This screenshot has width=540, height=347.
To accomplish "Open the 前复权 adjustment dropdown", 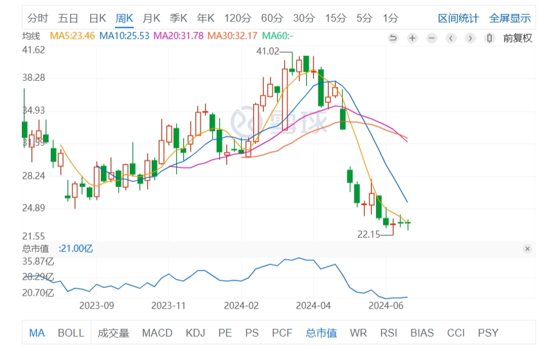I will click(x=517, y=38).
